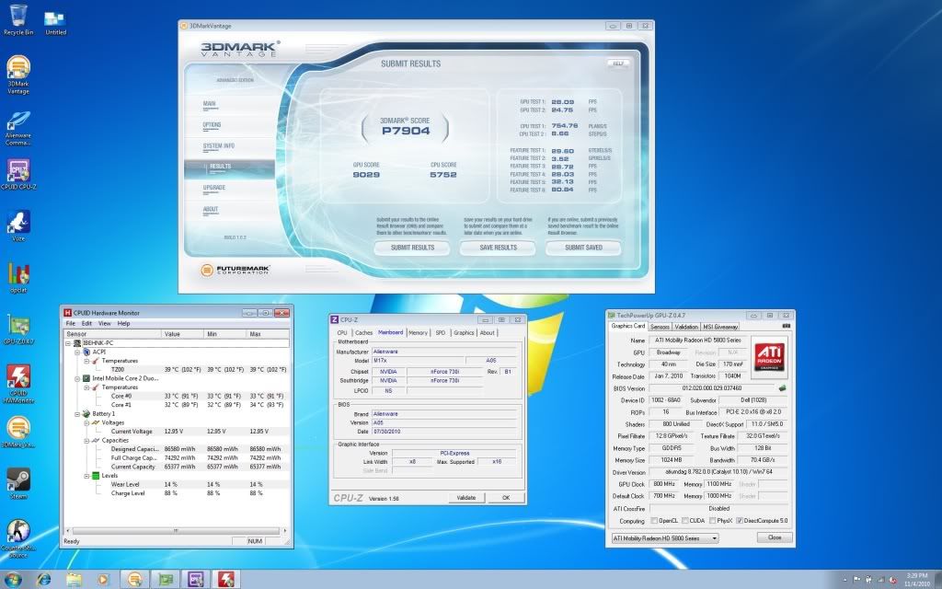
Task: Open the File menu in HWMonitor
Action: (x=70, y=323)
